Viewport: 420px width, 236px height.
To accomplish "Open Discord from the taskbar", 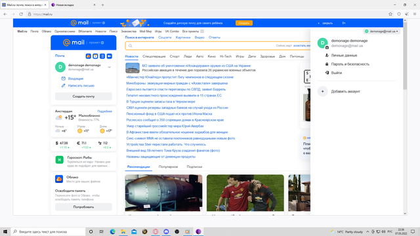I will tap(166, 231).
